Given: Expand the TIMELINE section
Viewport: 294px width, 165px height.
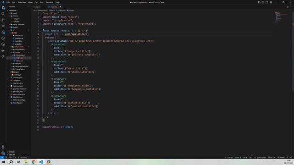Looking at the screenshot, I should (12, 155).
